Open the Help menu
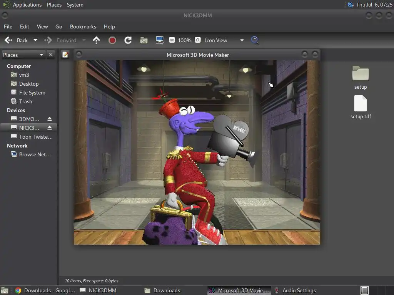Image resolution: width=394 pixels, height=295 pixels. tap(109, 27)
